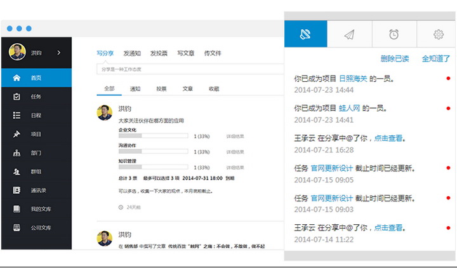Open 项目 in the sidebar
Viewport: 457px width, 268px height.
click(x=36, y=134)
